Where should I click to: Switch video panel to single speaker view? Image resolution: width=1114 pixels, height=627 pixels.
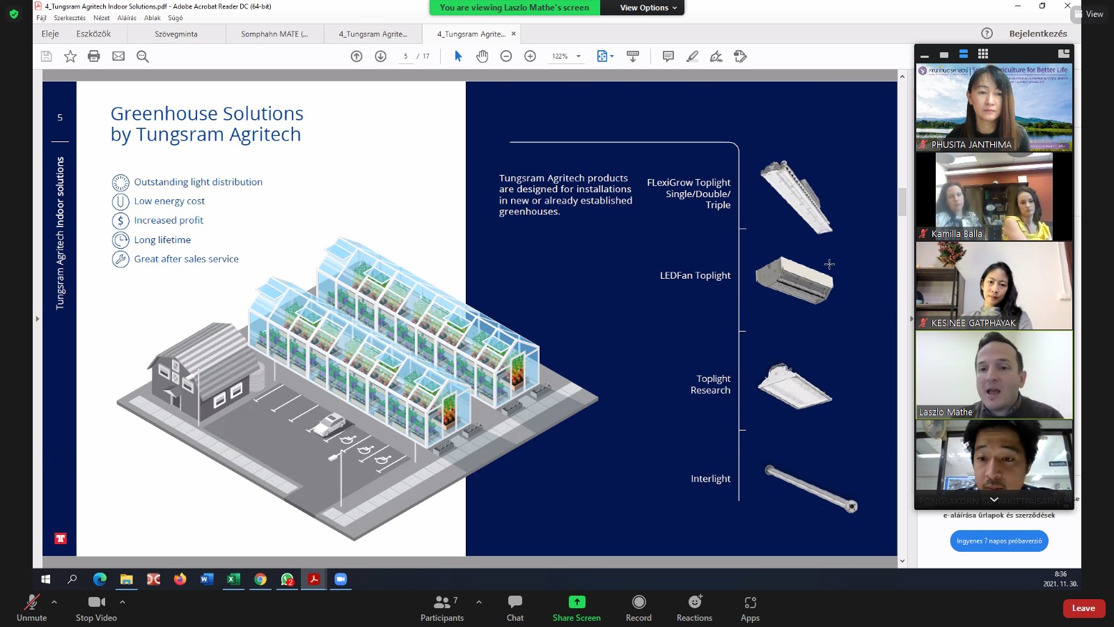point(944,54)
